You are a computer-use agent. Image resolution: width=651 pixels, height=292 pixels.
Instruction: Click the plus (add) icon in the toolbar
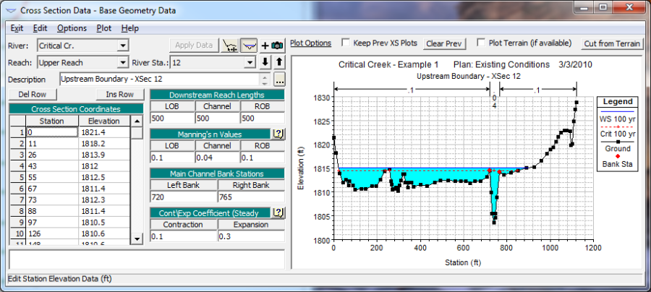point(265,46)
